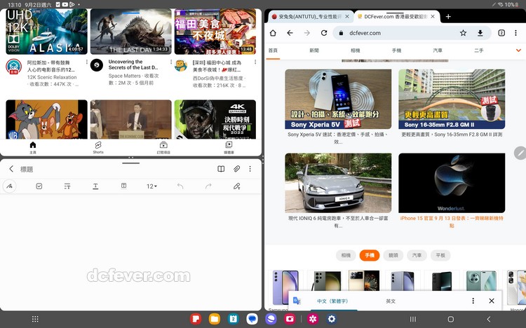
Task: Choose 中文（繁體字） in translate bar
Action: pyautogui.click(x=332, y=301)
